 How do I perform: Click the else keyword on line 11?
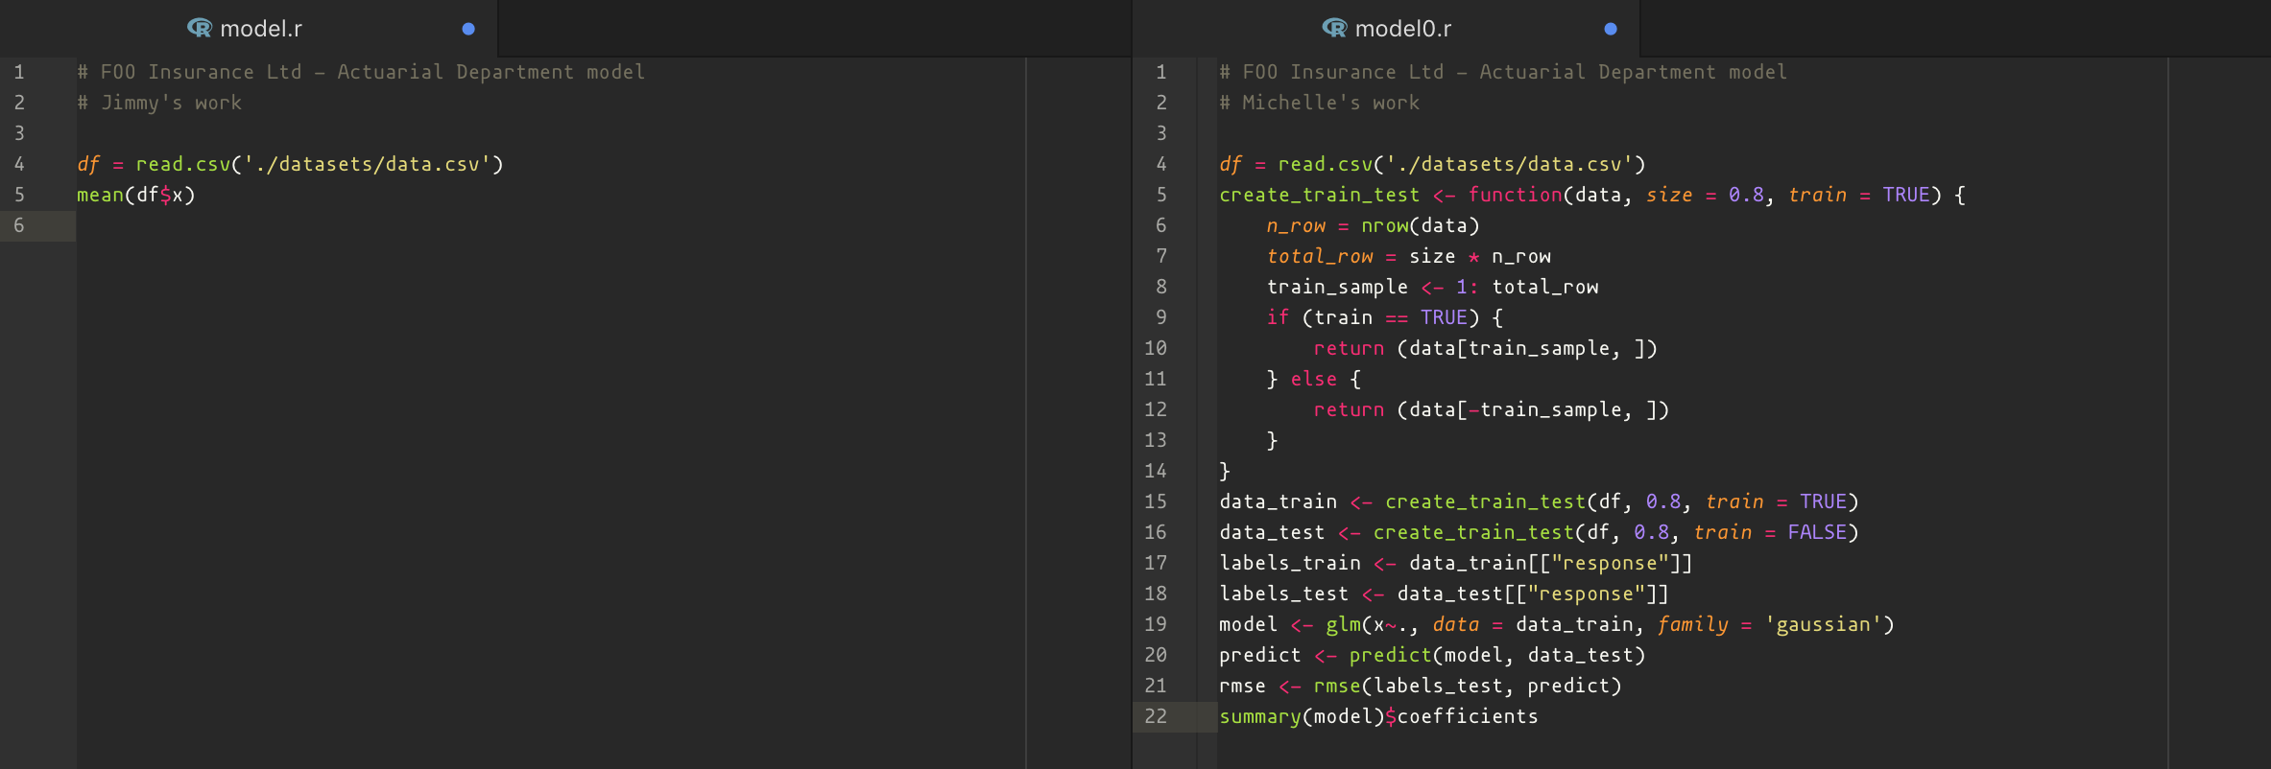pos(1313,379)
